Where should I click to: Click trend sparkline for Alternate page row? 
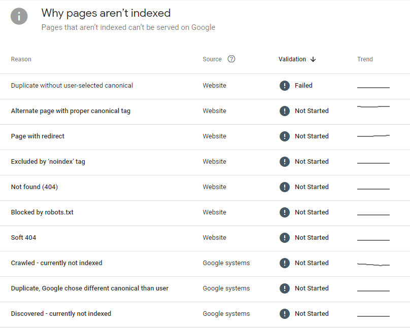click(373, 107)
